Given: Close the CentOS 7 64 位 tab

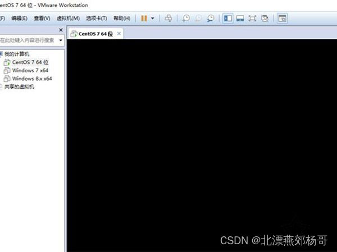Looking at the screenshot, I should coord(119,33).
